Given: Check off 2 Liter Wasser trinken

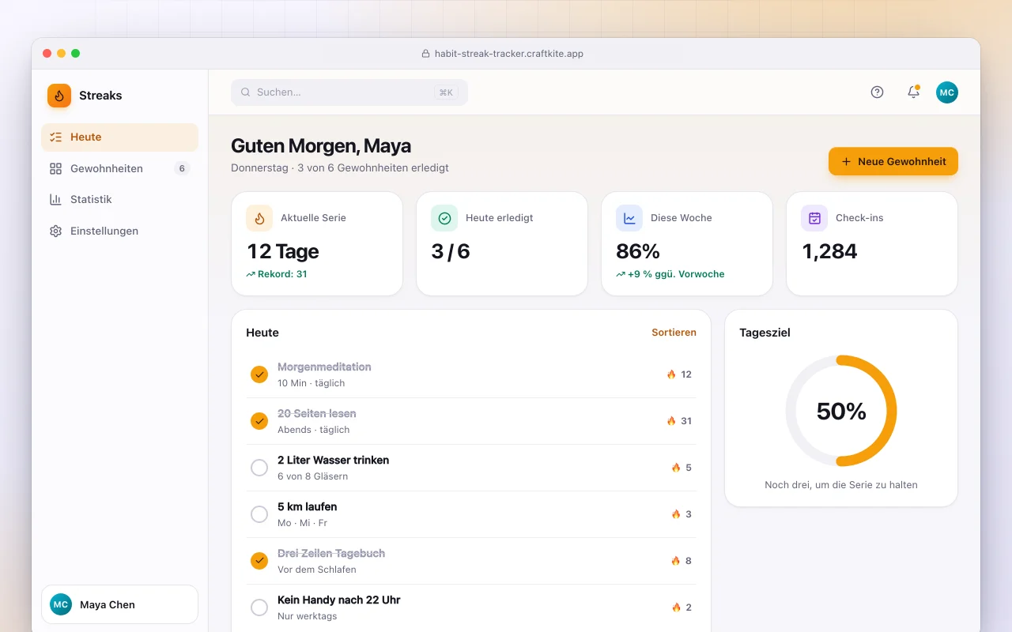Looking at the screenshot, I should coord(259,468).
